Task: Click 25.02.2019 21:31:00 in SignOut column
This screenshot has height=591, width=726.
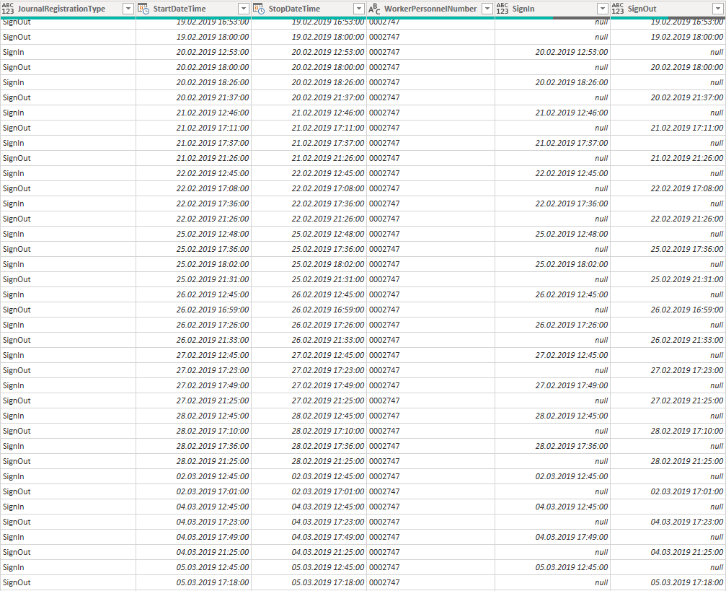Action: click(687, 279)
